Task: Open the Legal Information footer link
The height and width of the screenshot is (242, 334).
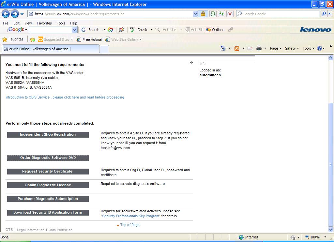Action: point(31,230)
